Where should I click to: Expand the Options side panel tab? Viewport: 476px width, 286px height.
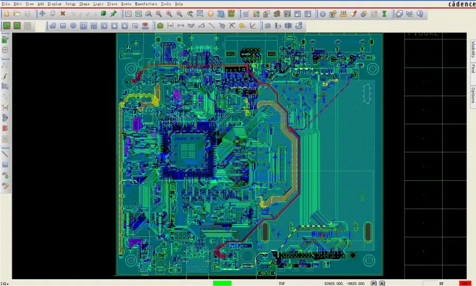[472, 94]
